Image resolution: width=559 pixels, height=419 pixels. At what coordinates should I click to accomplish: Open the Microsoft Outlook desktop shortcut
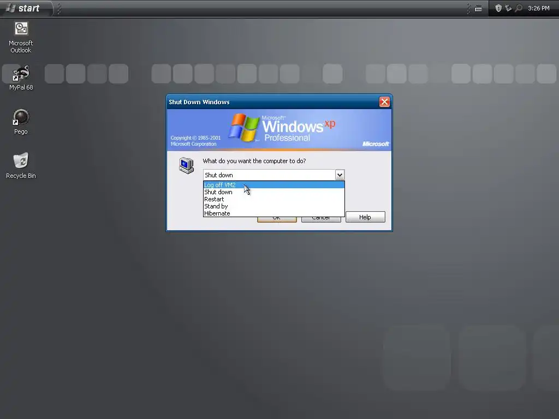pos(21,37)
